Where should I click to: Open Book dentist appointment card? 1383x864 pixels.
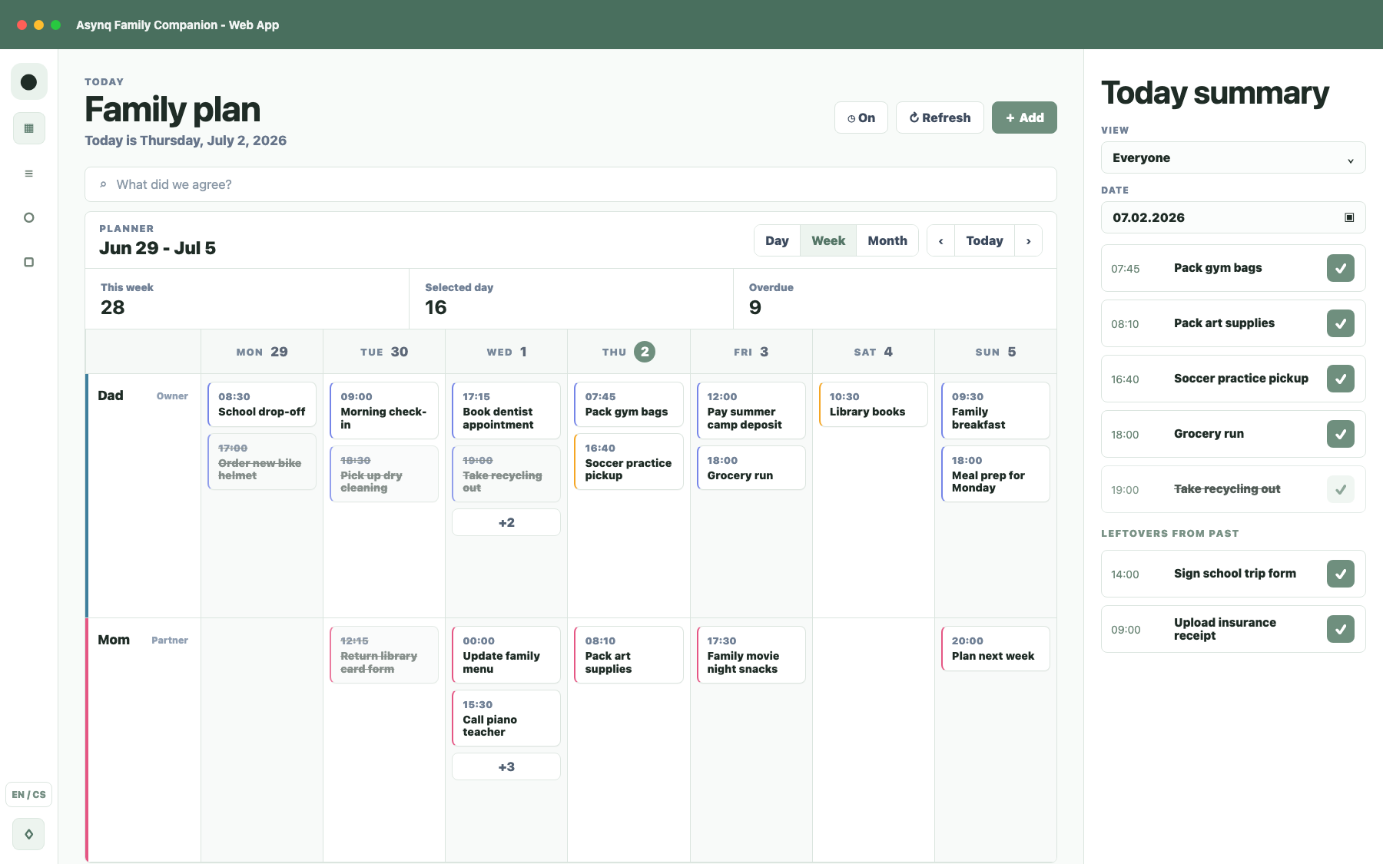coord(506,410)
